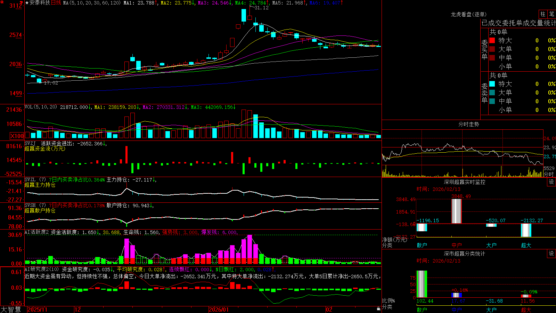Open 设 settings for 深圳超赢实时监控
Image resolution: width=556 pixels, height=313 pixels.
click(x=551, y=182)
